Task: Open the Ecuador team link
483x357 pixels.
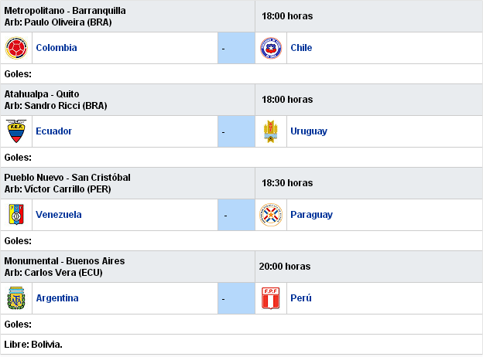Action: click(x=54, y=131)
